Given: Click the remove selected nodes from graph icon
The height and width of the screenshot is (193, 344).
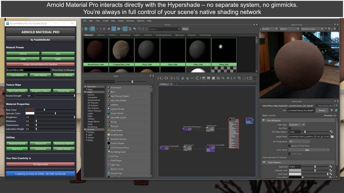Looking at the screenshot, I should point(187,78).
